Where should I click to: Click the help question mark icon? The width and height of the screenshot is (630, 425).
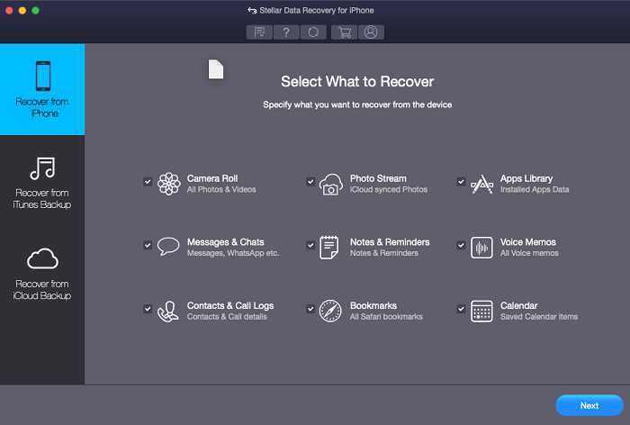(x=287, y=32)
